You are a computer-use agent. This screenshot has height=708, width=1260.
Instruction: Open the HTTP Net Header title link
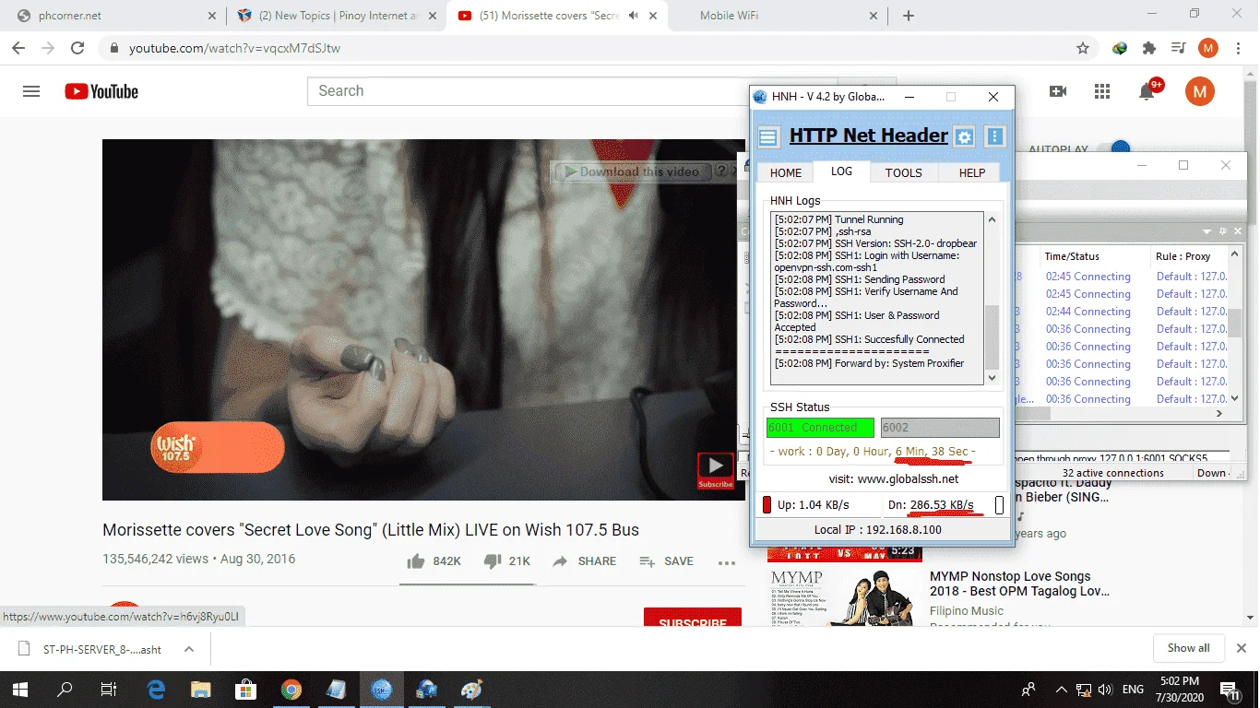point(869,136)
